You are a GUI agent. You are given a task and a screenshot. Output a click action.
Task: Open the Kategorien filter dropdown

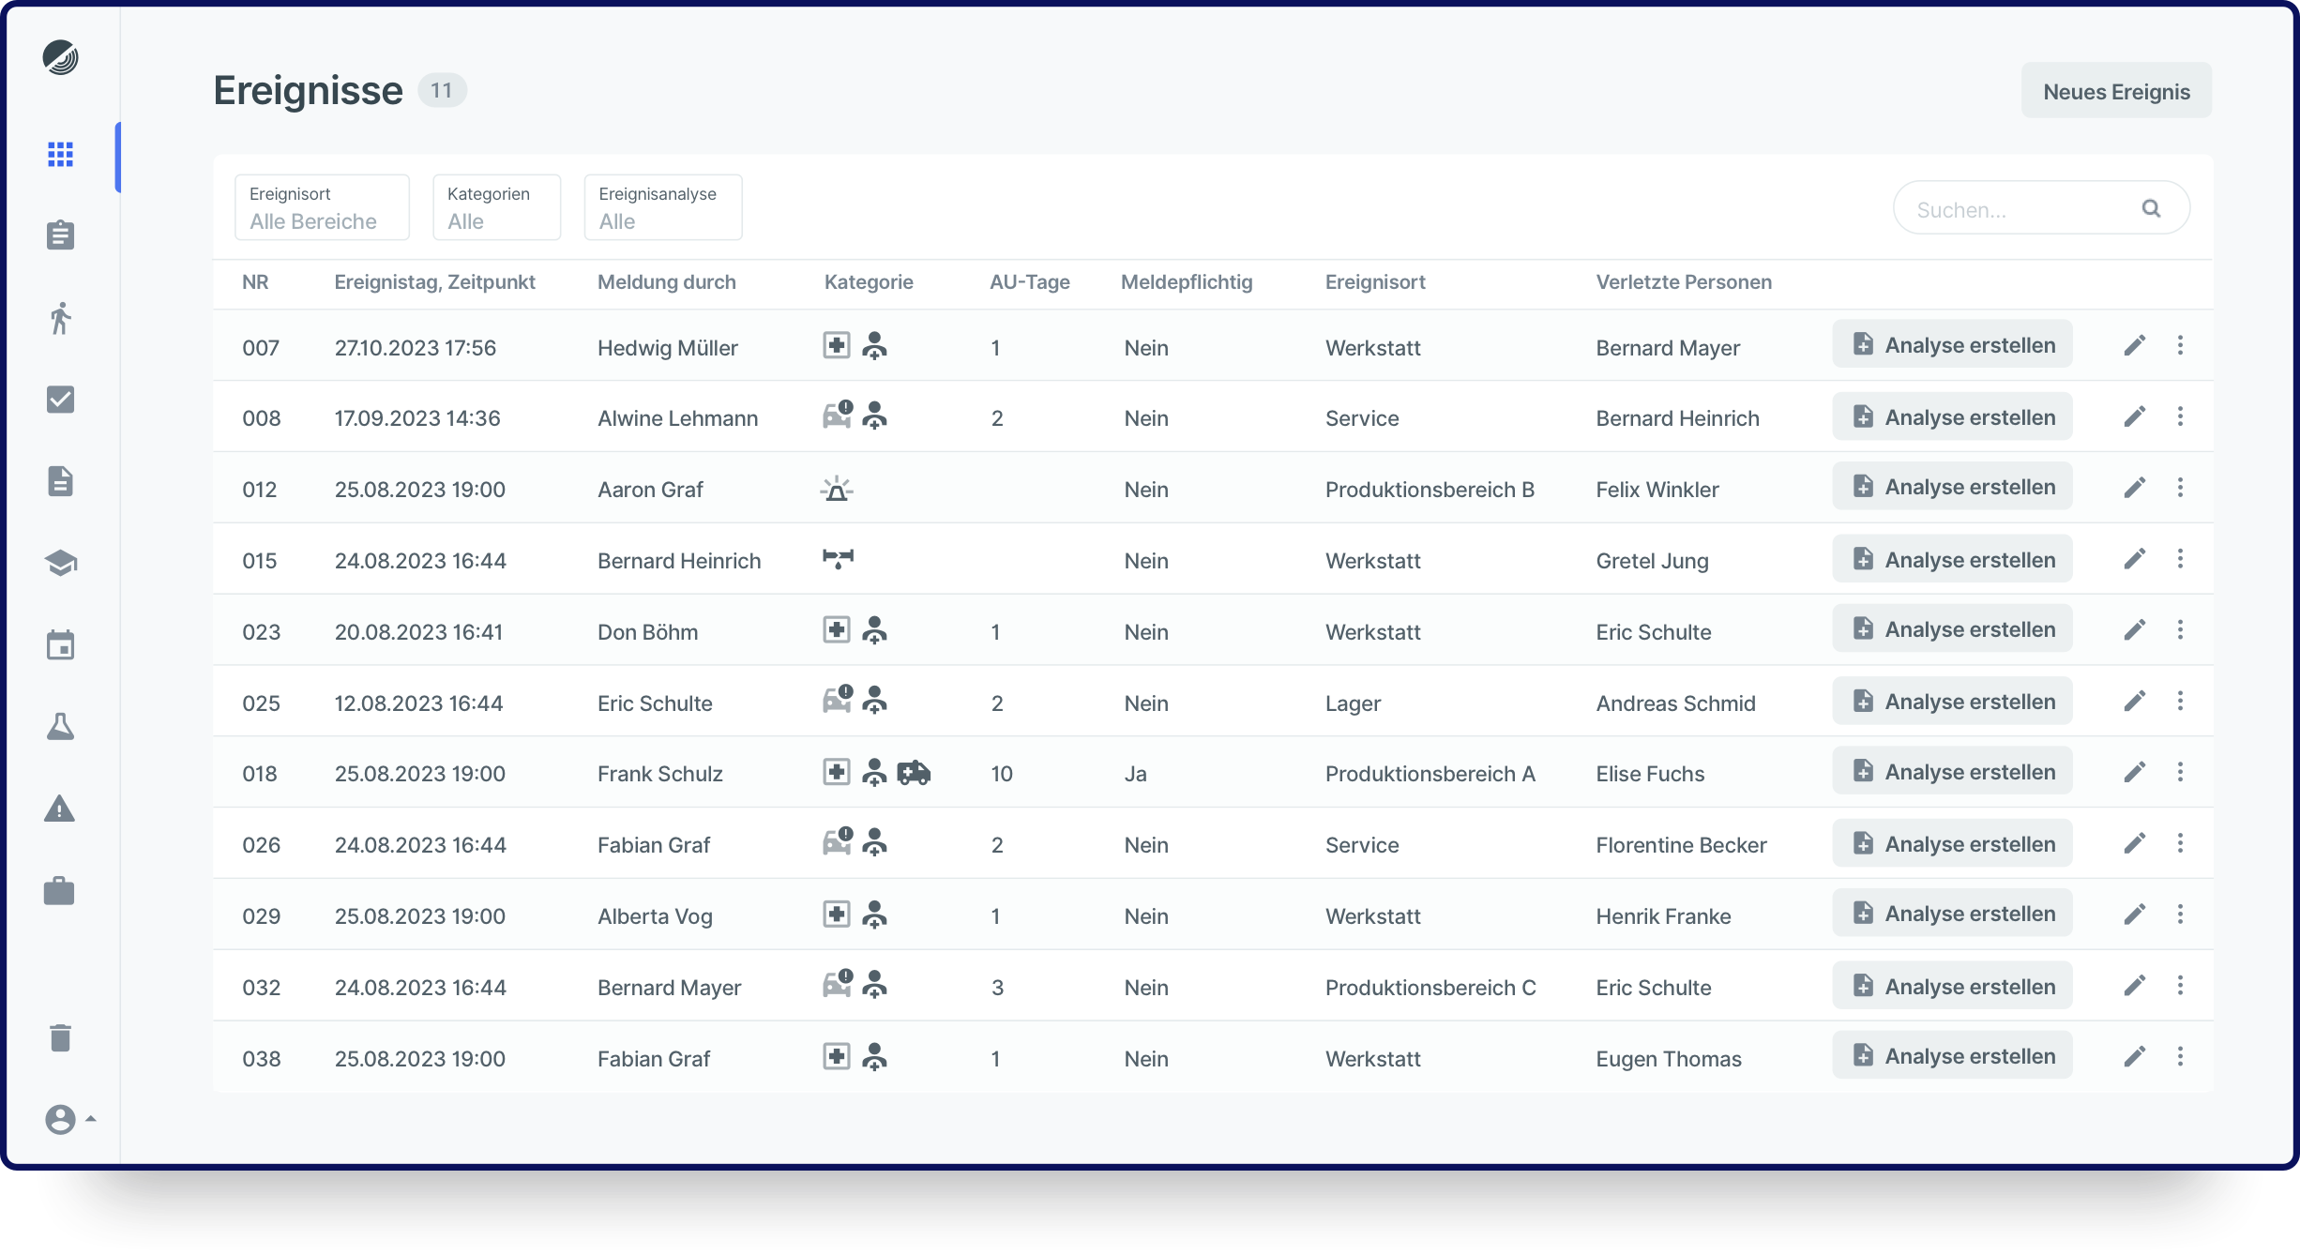(496, 208)
